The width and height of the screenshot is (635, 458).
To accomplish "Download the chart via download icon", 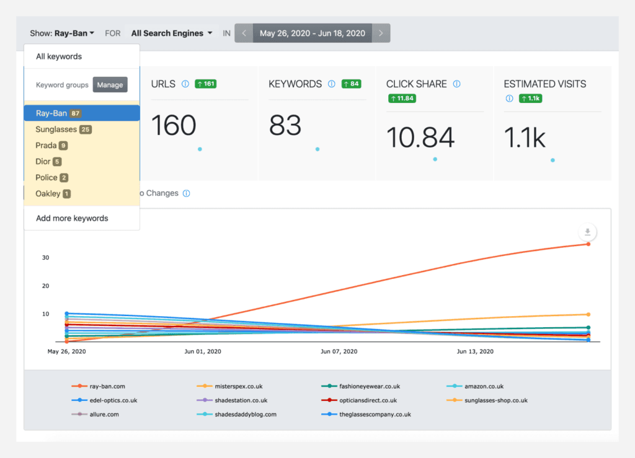I will (587, 232).
